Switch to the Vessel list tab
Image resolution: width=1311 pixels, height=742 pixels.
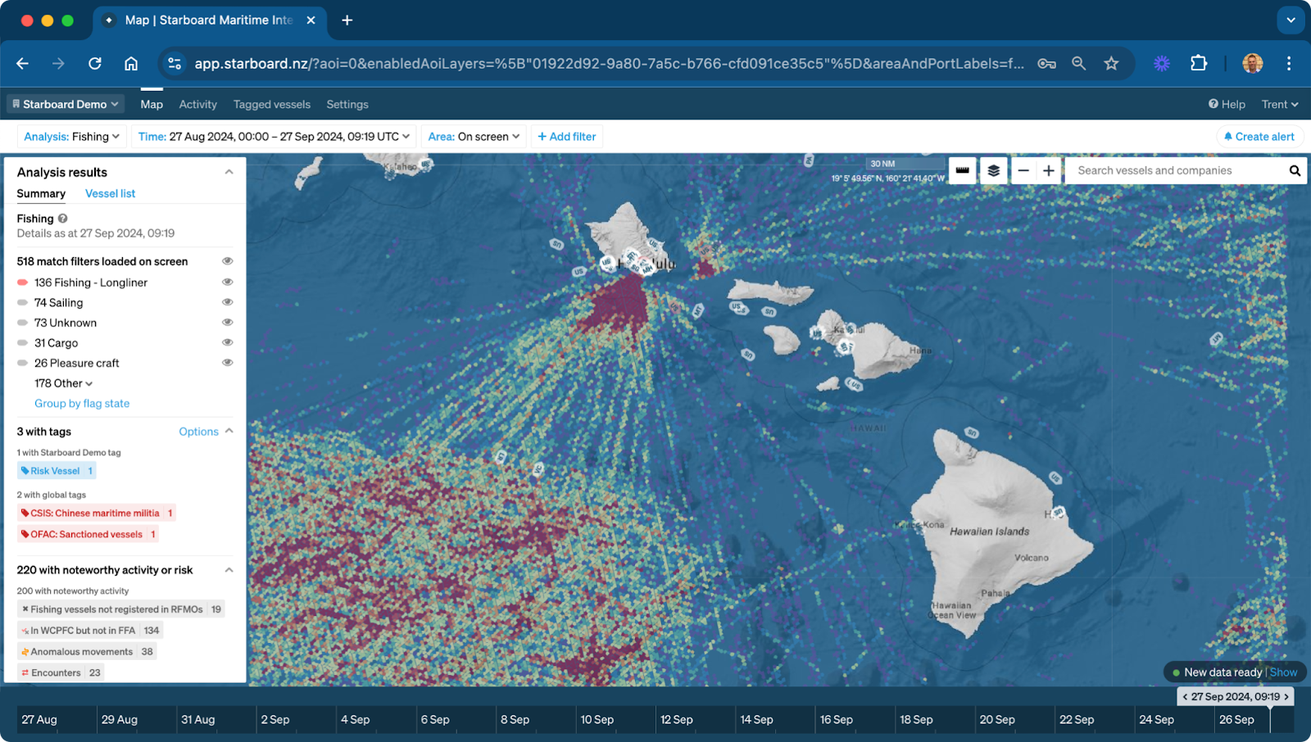(x=110, y=193)
